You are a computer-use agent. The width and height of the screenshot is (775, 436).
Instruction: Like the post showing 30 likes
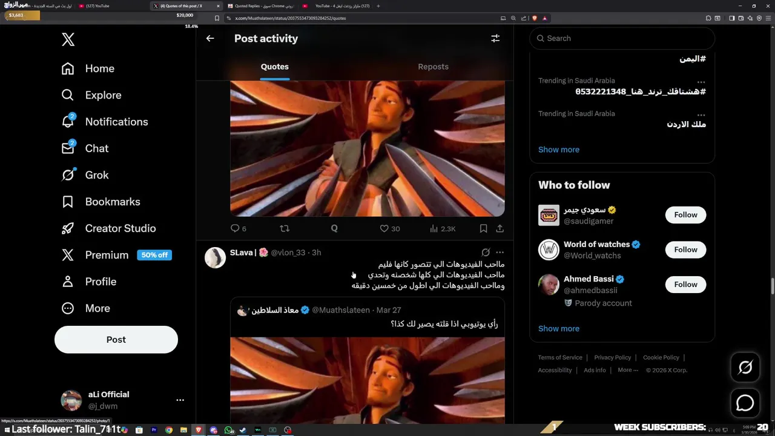[389, 228]
